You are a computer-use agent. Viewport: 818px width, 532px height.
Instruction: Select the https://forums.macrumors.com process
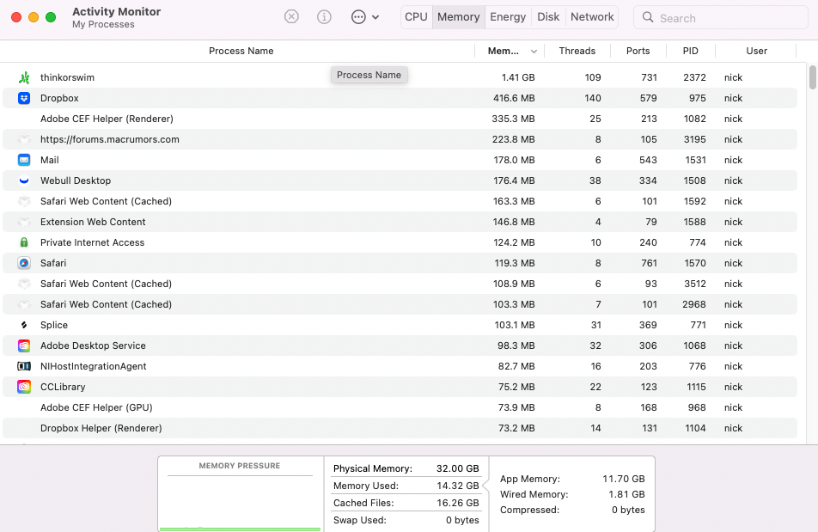click(x=110, y=139)
